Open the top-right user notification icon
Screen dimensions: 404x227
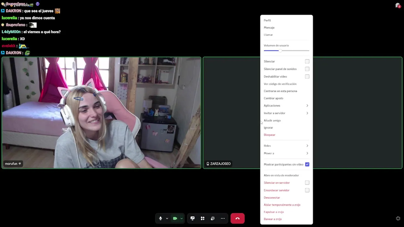pos(398,5)
